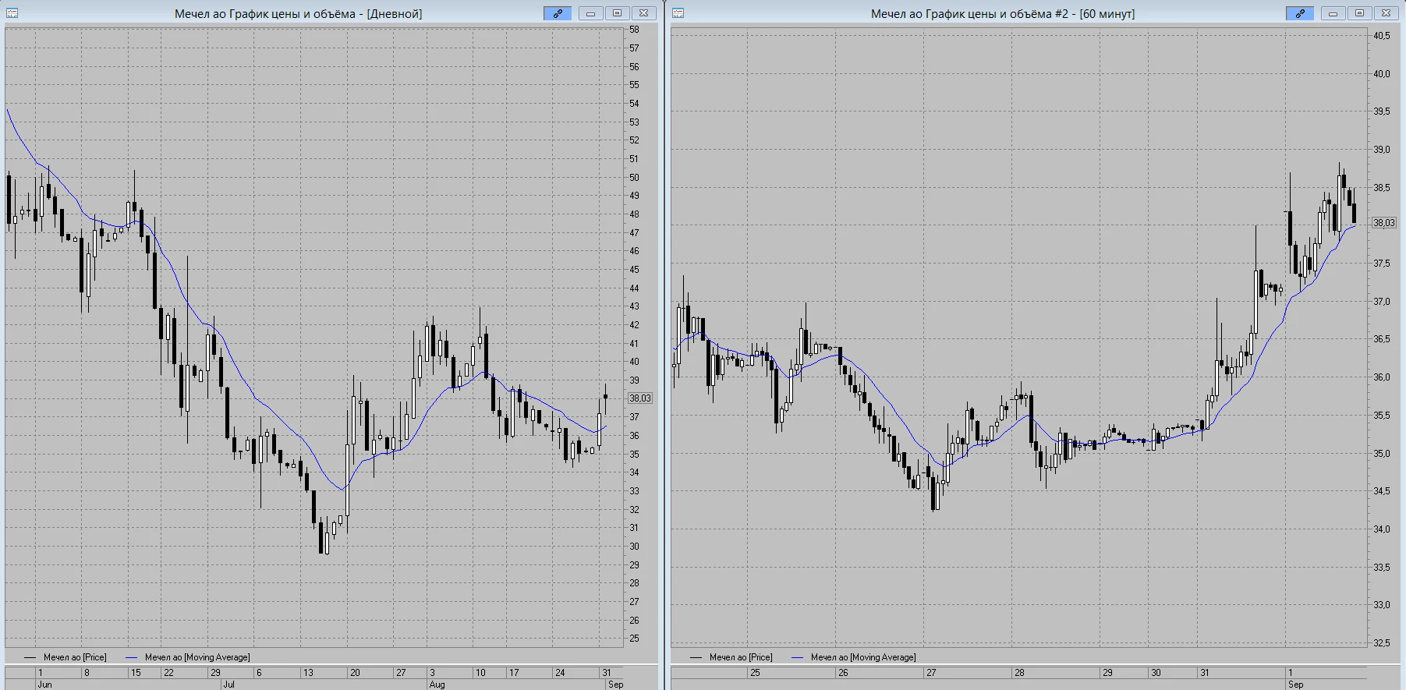Click the '13' date label on the daily chart
The height and width of the screenshot is (690, 1406).
tap(308, 672)
